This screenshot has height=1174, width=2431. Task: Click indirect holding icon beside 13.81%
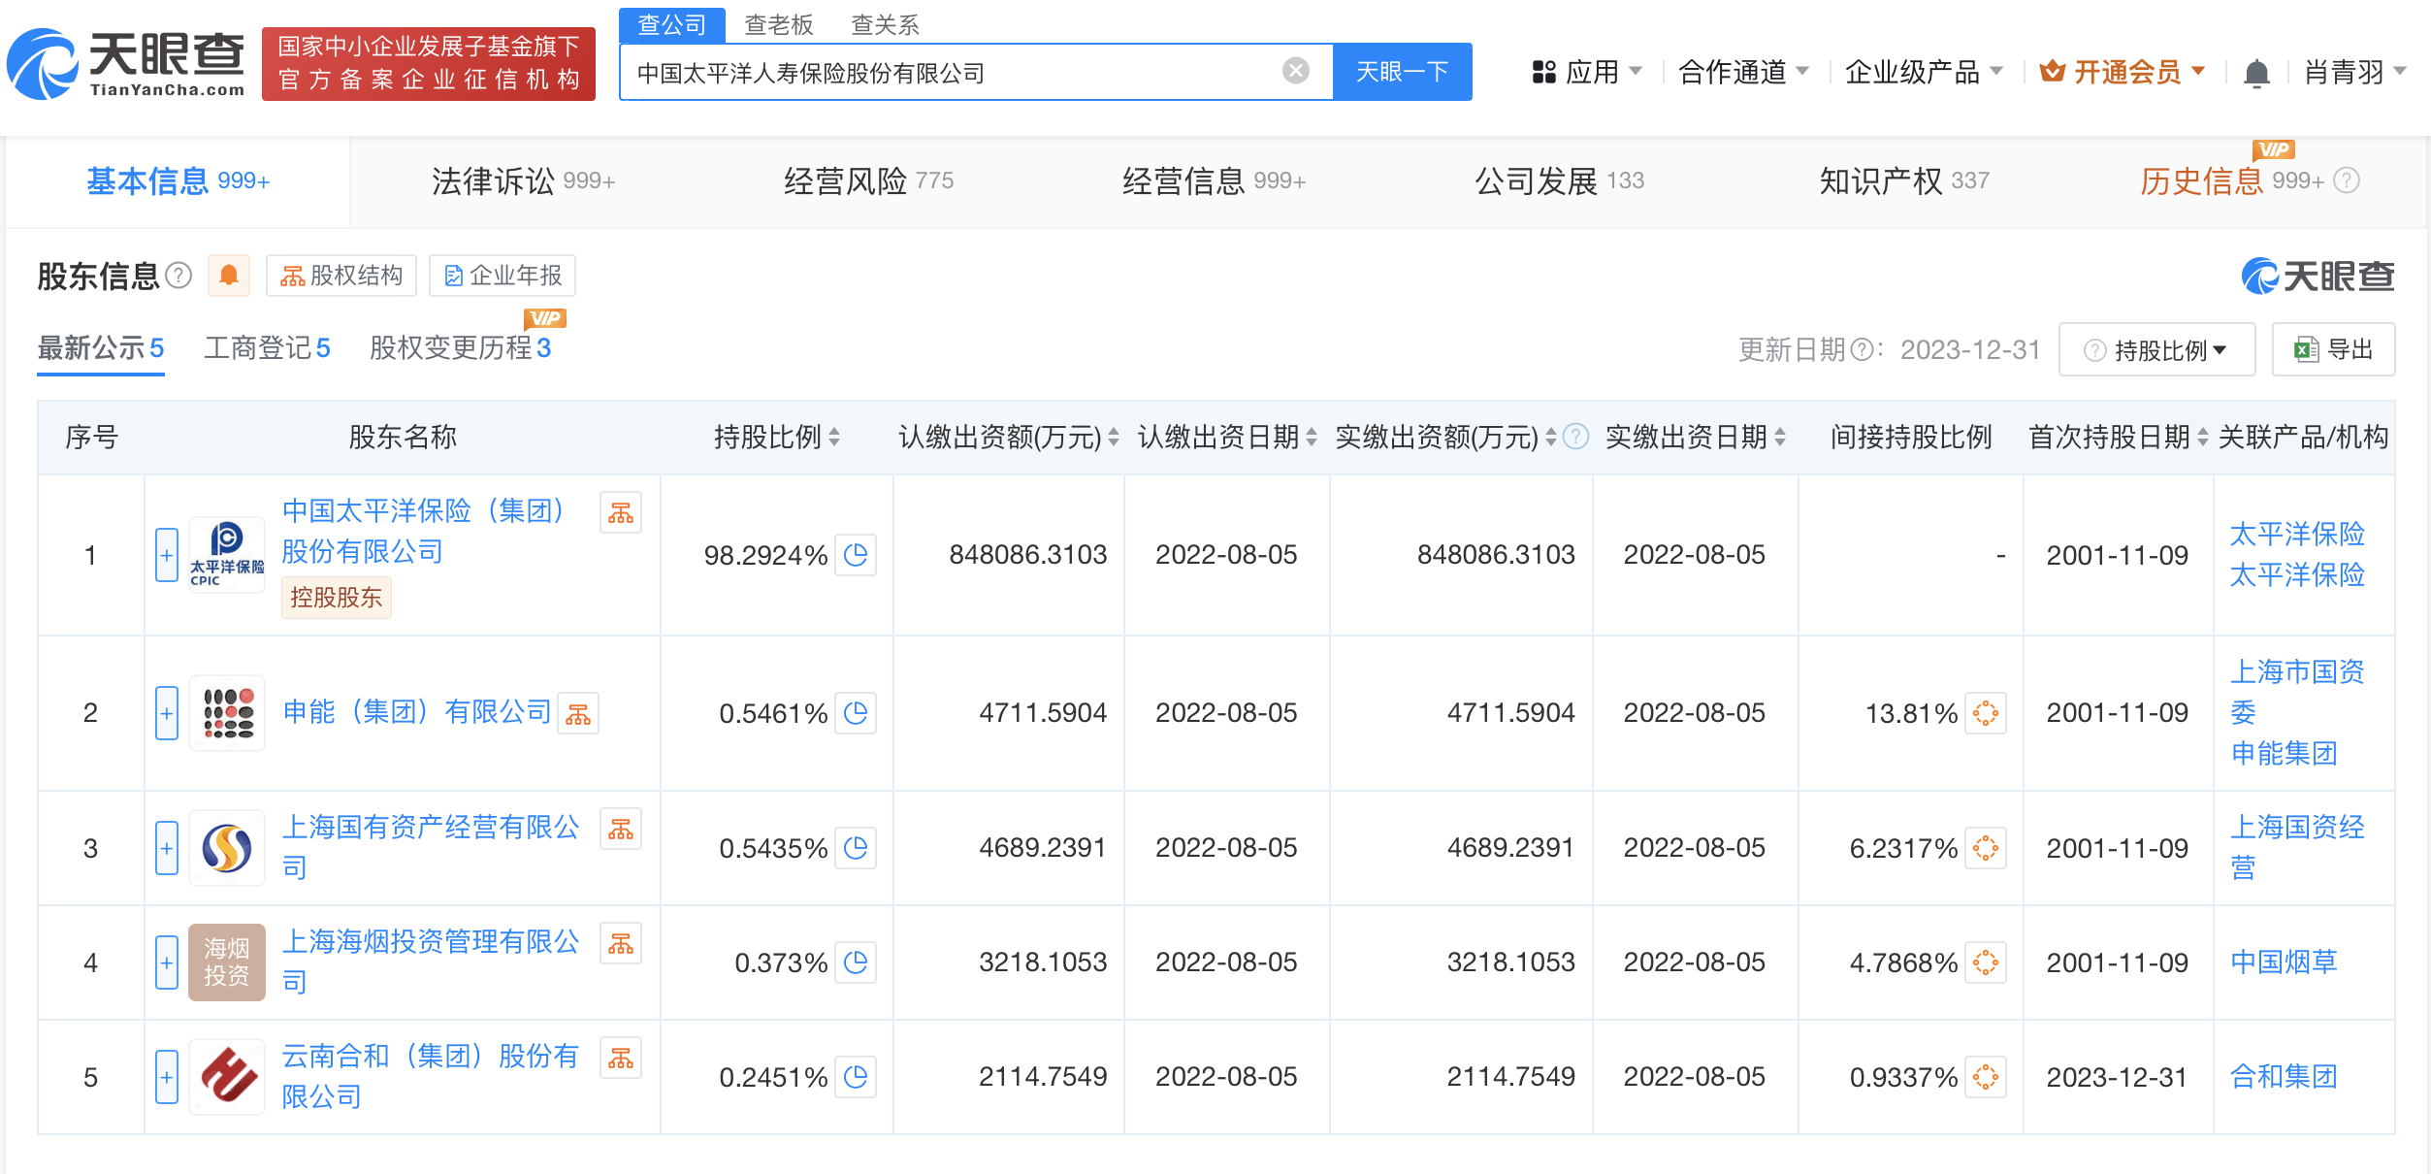tap(1985, 712)
